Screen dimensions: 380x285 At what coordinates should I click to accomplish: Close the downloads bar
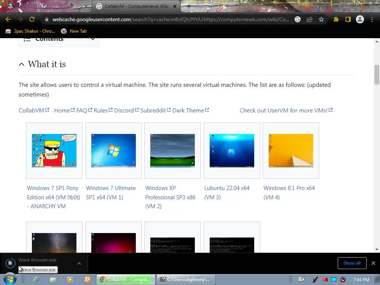click(x=373, y=263)
